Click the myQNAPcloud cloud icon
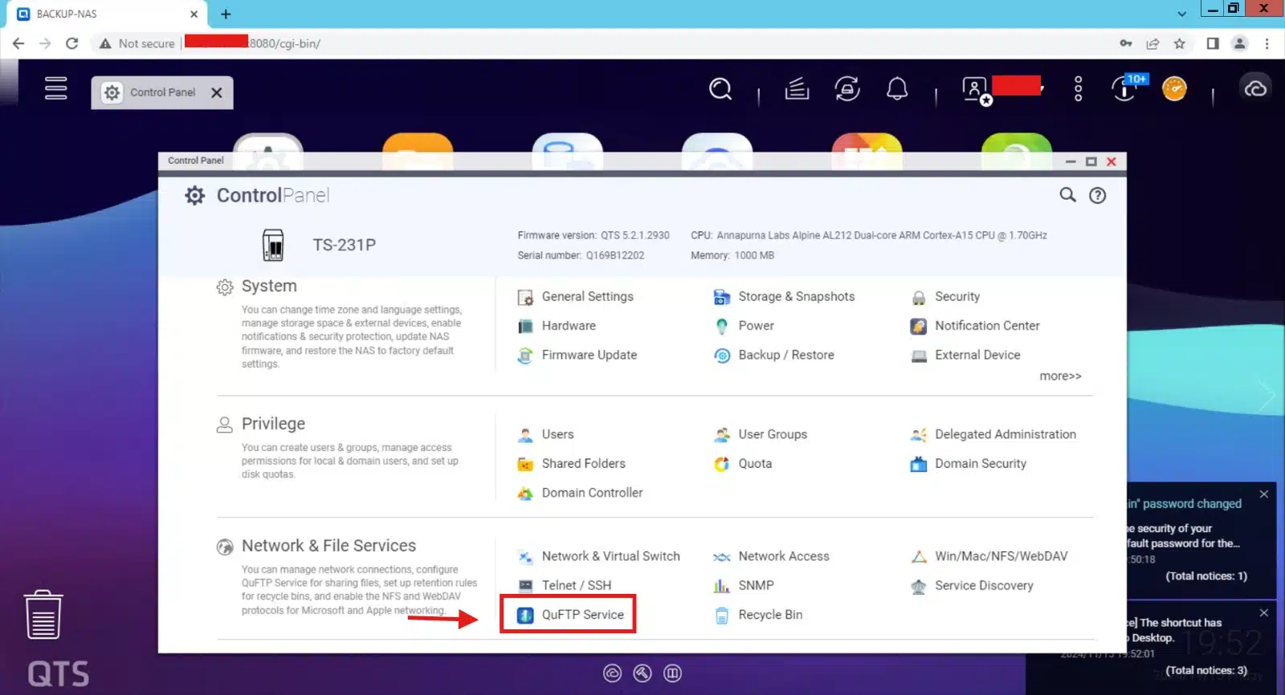This screenshot has height=695, width=1285. (x=1254, y=88)
